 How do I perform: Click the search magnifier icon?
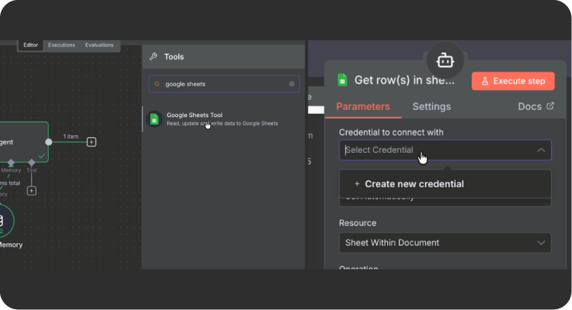tap(157, 84)
